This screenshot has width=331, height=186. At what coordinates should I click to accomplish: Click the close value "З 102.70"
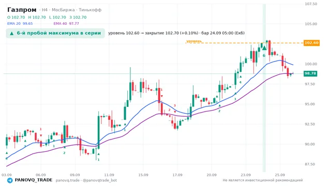[78, 17]
